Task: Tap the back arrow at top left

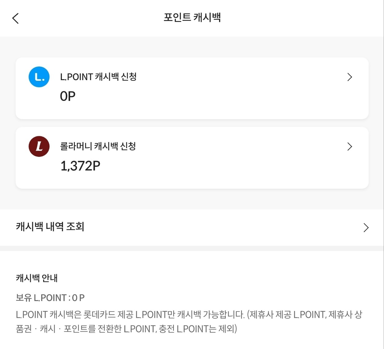Action: tap(15, 18)
